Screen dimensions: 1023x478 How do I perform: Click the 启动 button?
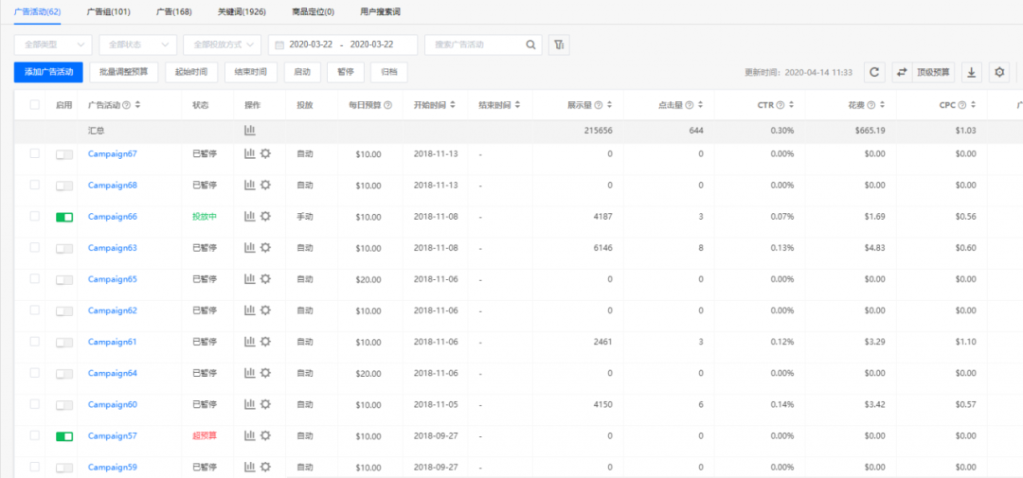302,72
